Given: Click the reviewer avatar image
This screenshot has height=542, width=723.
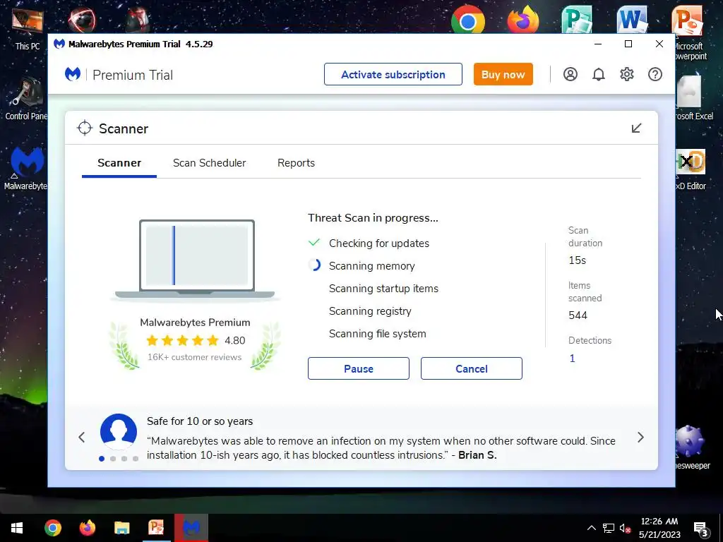Looking at the screenshot, I should pos(119,432).
